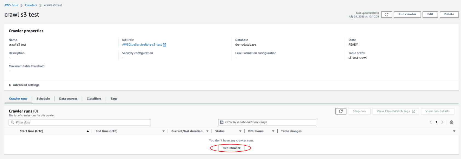Image resolution: width=461 pixels, height=159 pixels.
Task: Open the Data sources tab
Action: click(x=68, y=99)
